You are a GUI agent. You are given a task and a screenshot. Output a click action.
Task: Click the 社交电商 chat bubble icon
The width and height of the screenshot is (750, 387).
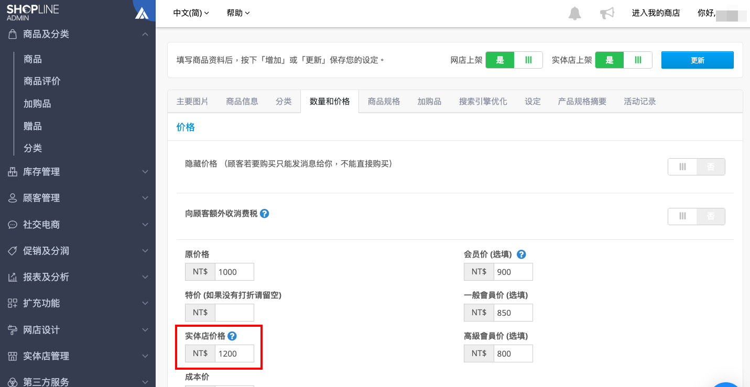coord(13,225)
